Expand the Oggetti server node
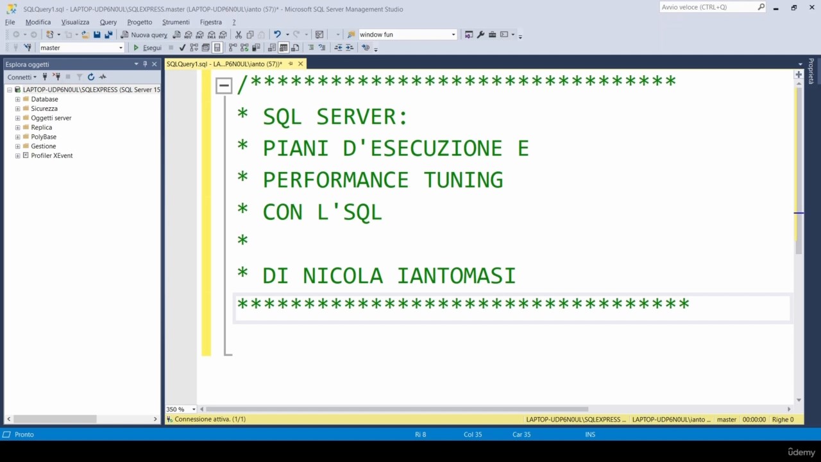821x462 pixels. point(18,118)
